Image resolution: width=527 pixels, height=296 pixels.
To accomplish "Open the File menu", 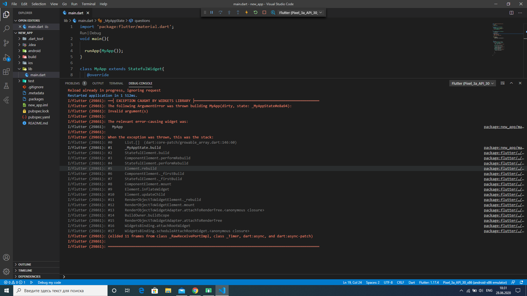I will 14,4.
